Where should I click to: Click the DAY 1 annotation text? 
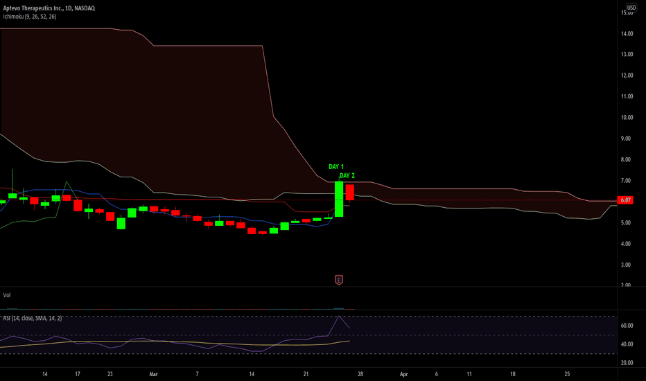pyautogui.click(x=335, y=167)
